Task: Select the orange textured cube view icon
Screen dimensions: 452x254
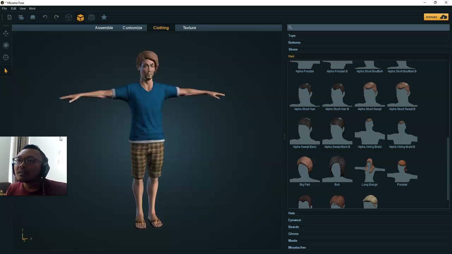Action: pos(81,17)
